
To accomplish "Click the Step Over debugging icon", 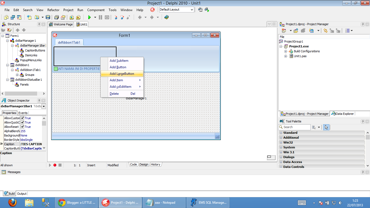I will coord(122,17).
